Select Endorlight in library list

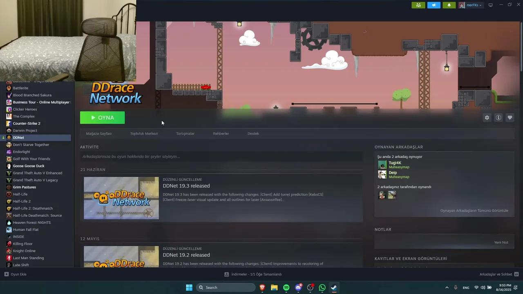tap(21, 151)
